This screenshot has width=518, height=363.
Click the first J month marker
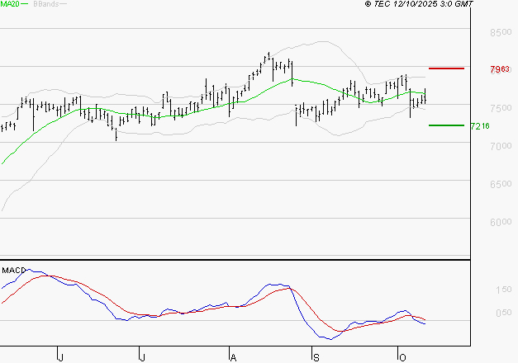[x=60, y=358]
